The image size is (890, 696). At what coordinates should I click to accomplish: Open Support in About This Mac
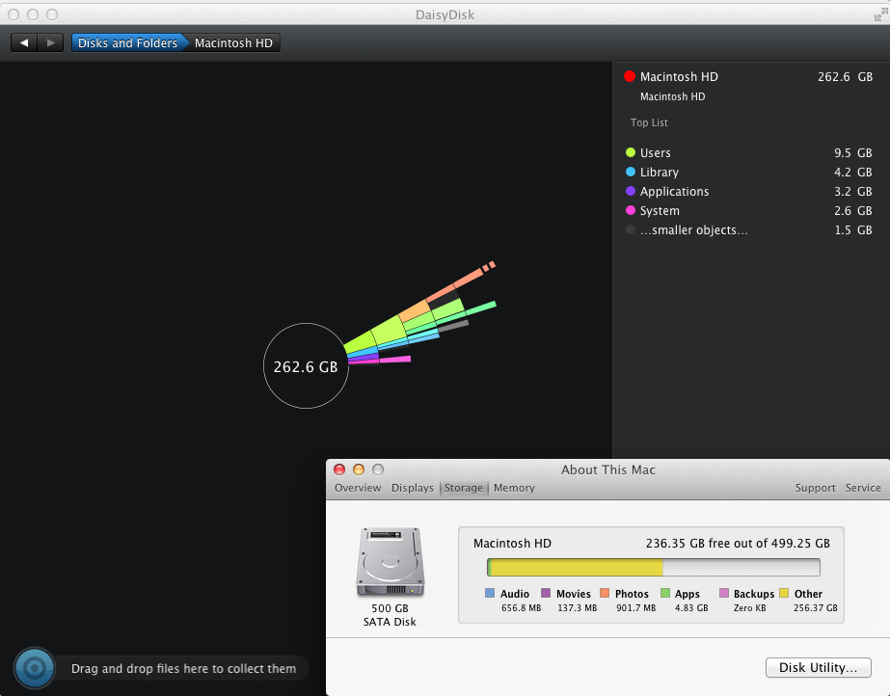815,488
